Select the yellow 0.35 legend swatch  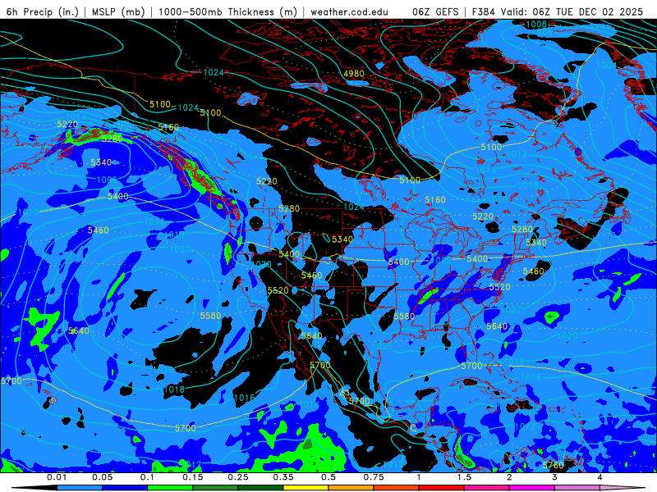click(x=306, y=488)
